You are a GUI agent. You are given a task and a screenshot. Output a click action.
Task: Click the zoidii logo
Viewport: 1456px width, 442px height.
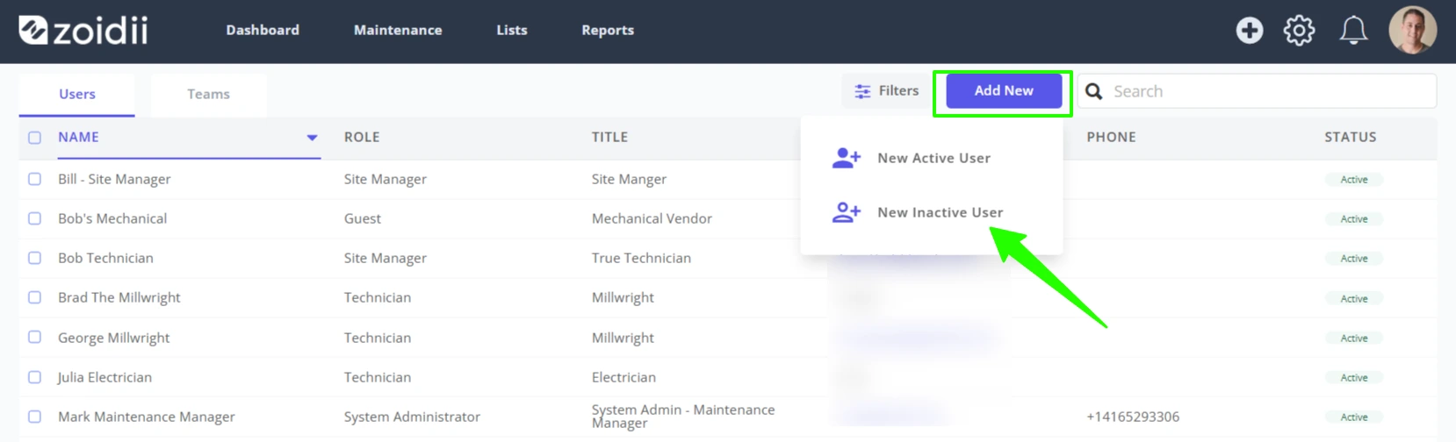point(83,31)
